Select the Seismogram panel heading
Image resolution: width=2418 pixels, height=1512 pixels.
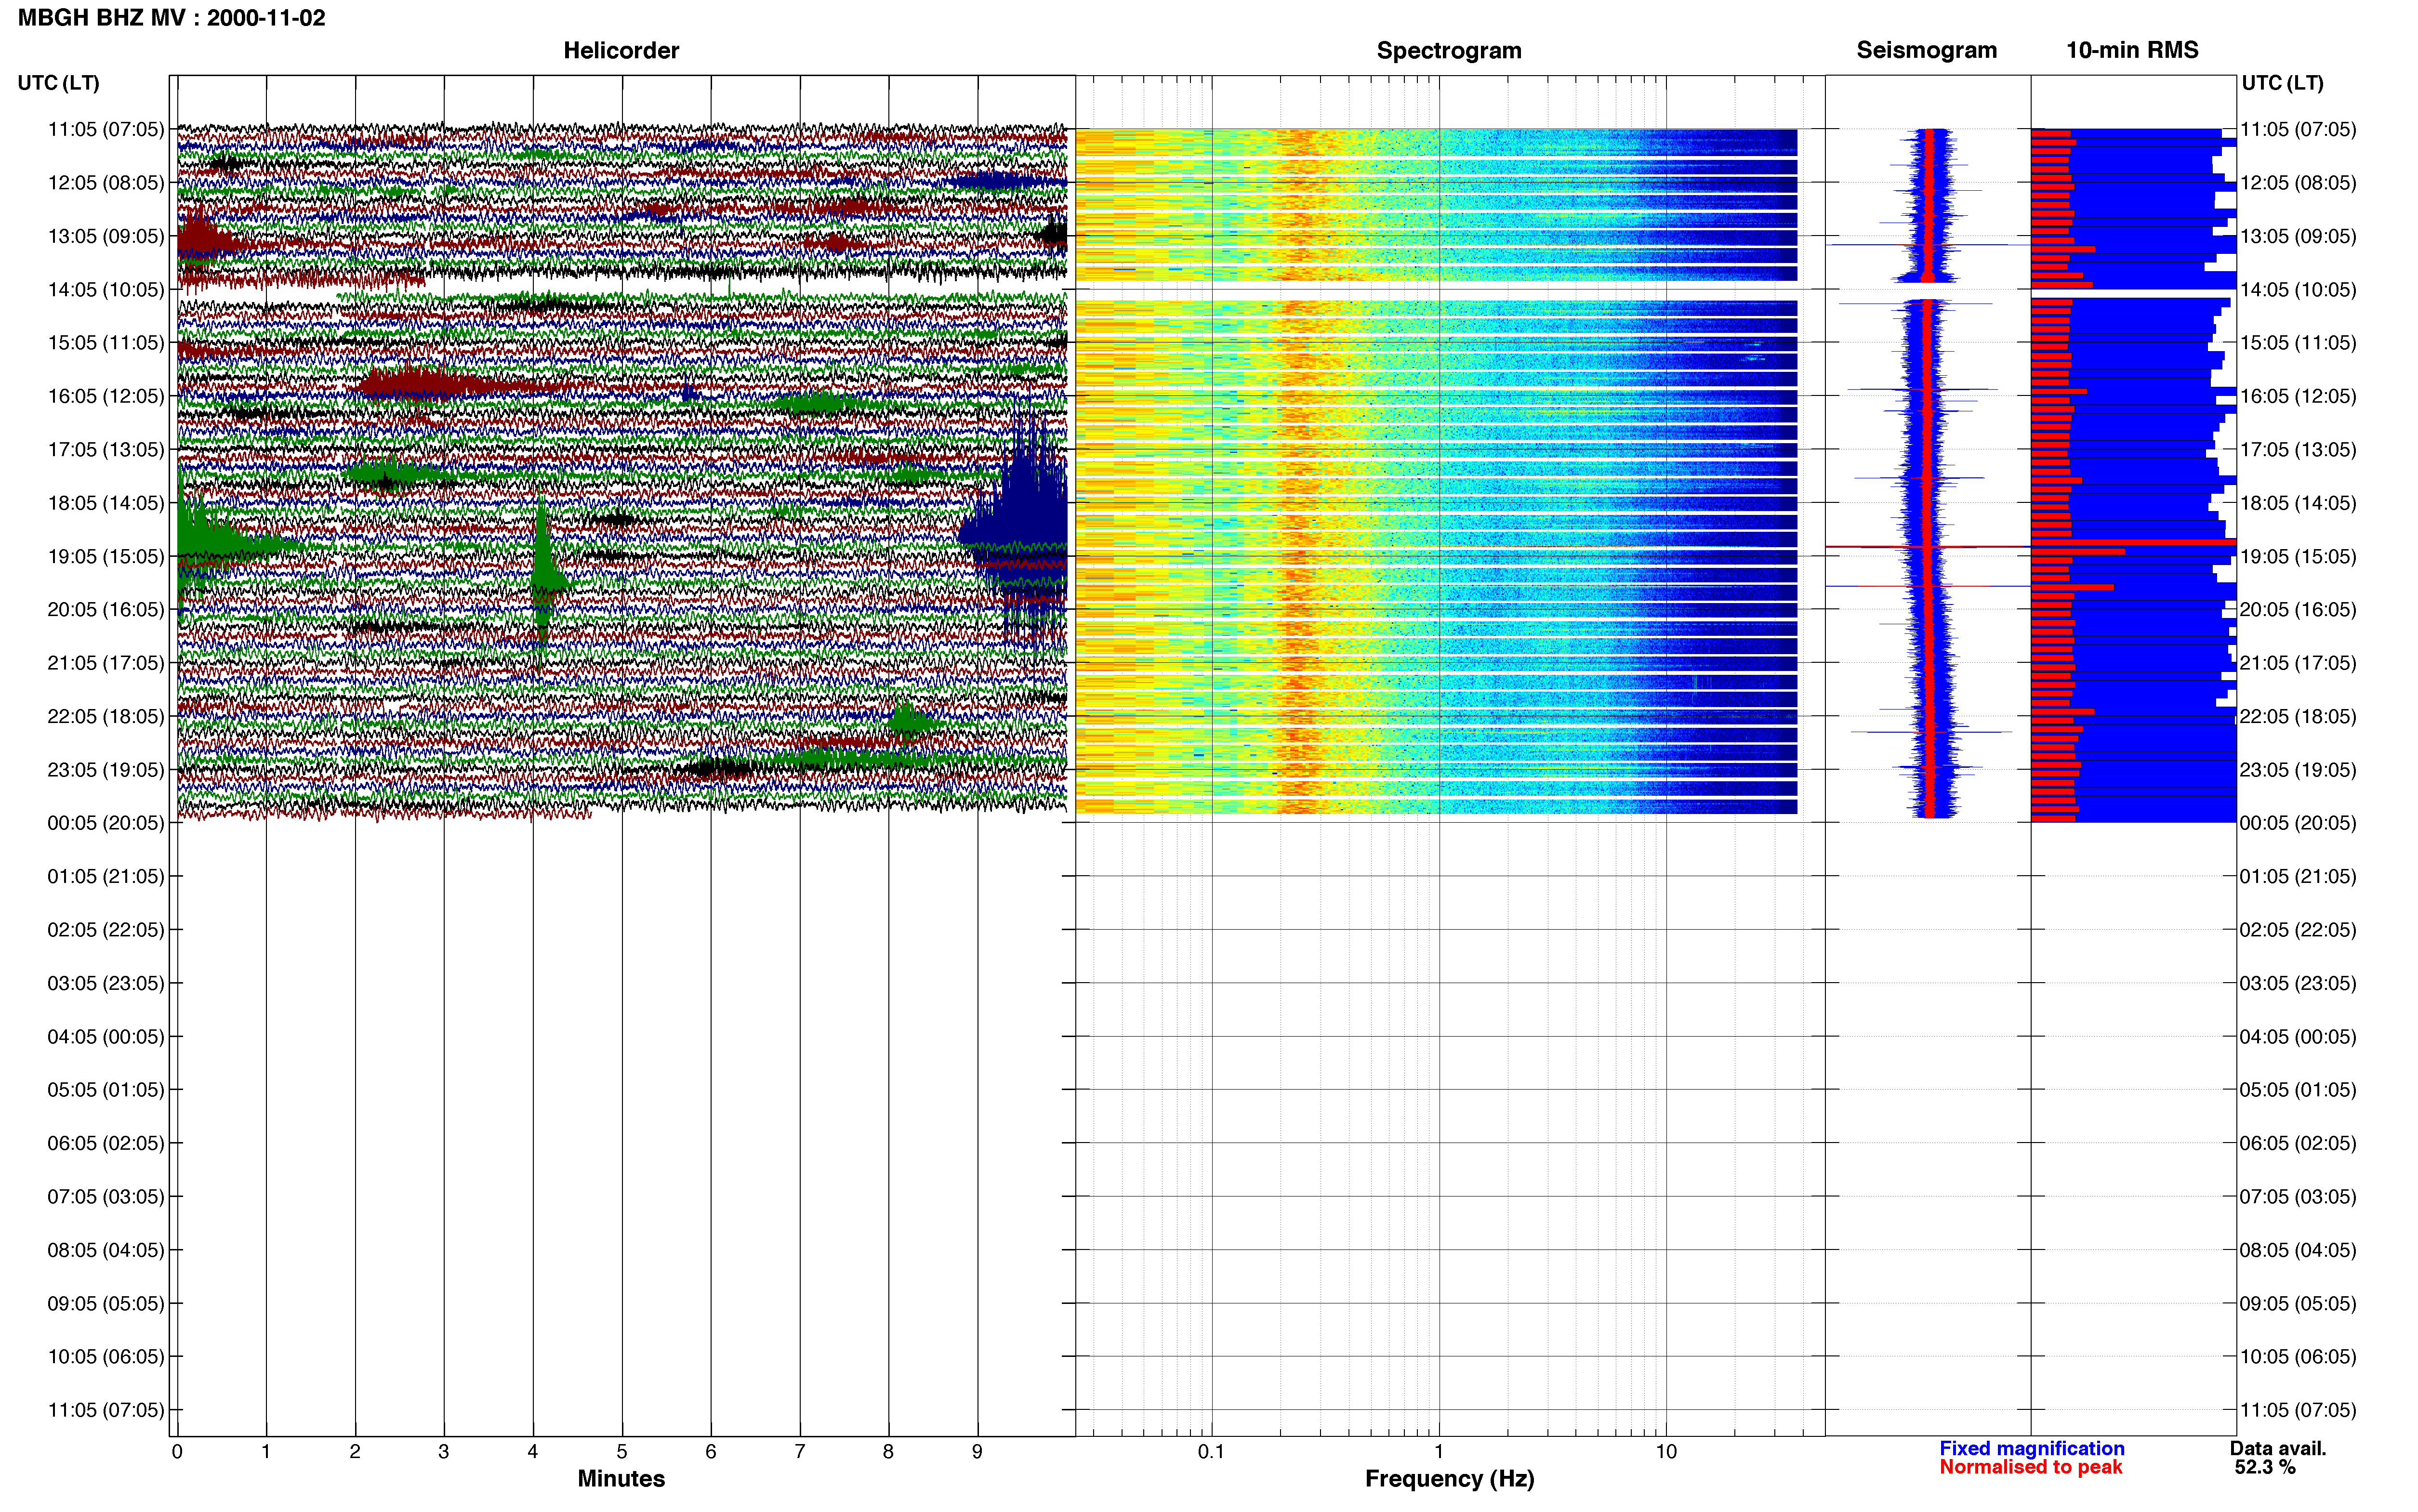(1926, 50)
